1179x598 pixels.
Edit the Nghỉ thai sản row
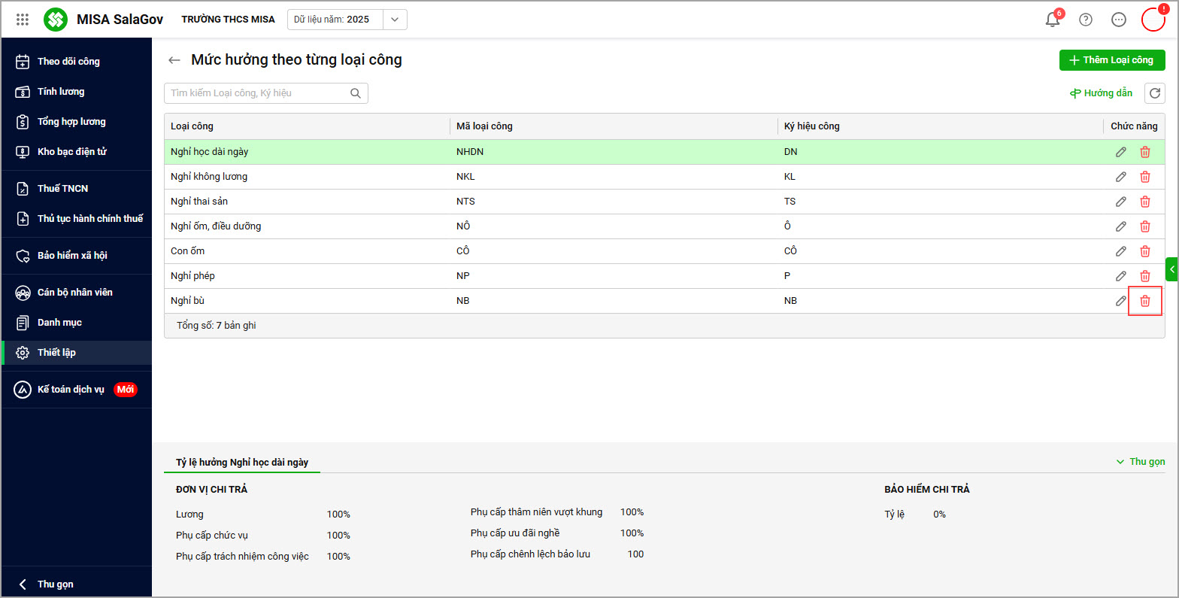[1120, 202]
